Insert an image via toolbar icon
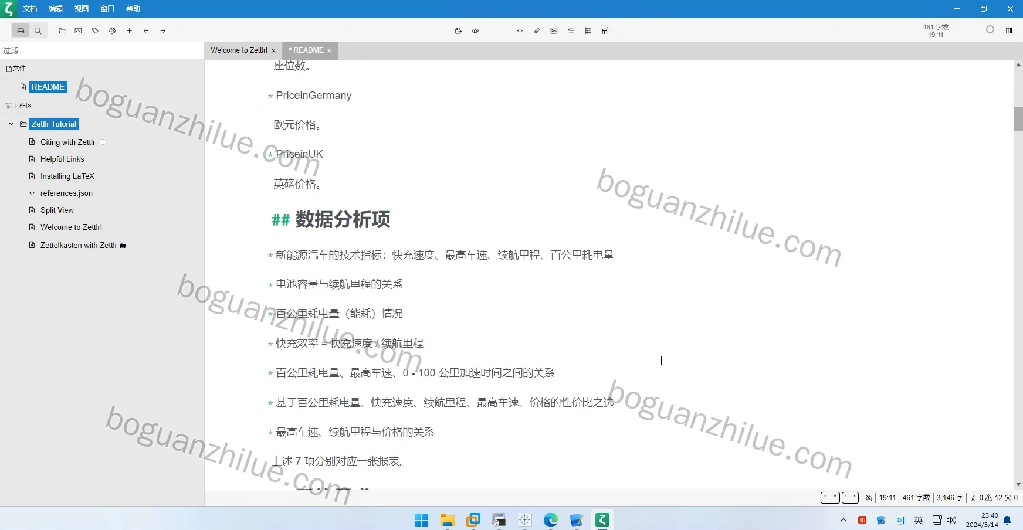Viewport: 1023px width, 530px height. tap(554, 31)
